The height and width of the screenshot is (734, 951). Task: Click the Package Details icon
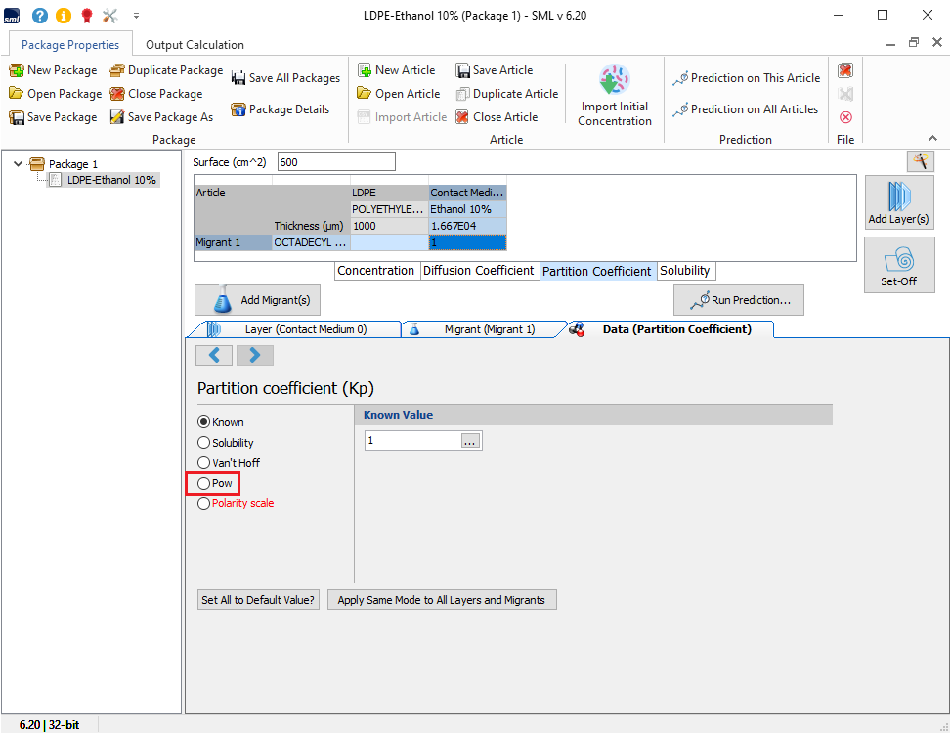tap(238, 109)
